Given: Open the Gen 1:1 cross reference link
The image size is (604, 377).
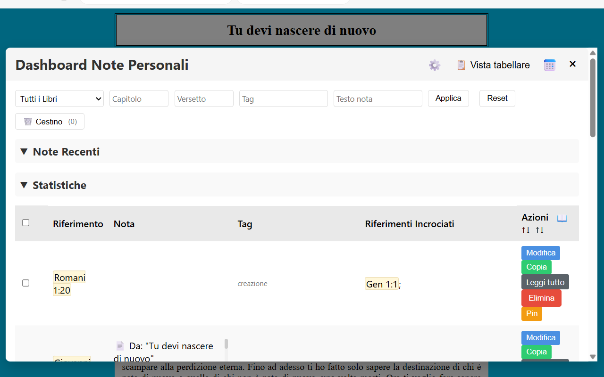Looking at the screenshot, I should (381, 284).
